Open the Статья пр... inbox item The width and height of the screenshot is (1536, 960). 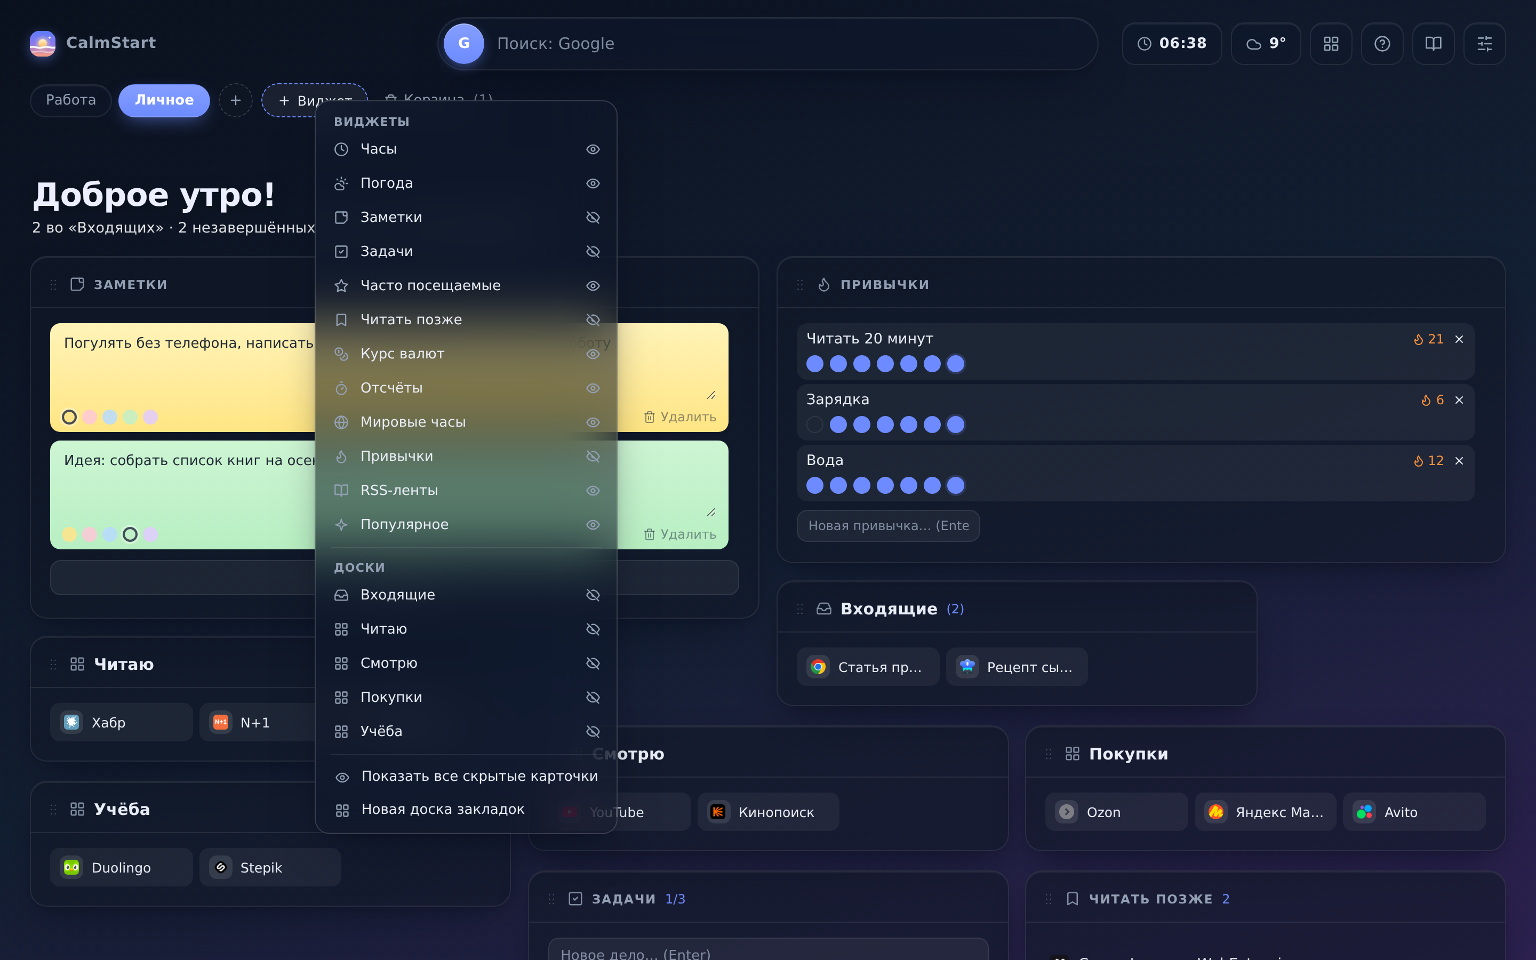[x=868, y=667]
